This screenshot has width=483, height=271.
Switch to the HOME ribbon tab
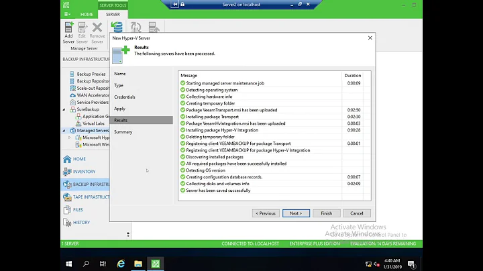(87, 15)
